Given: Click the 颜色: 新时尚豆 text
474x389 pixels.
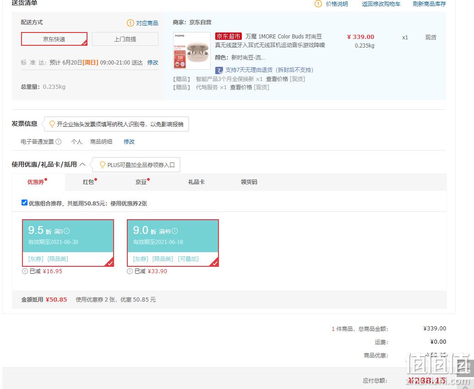Looking at the screenshot, I should click(240, 57).
